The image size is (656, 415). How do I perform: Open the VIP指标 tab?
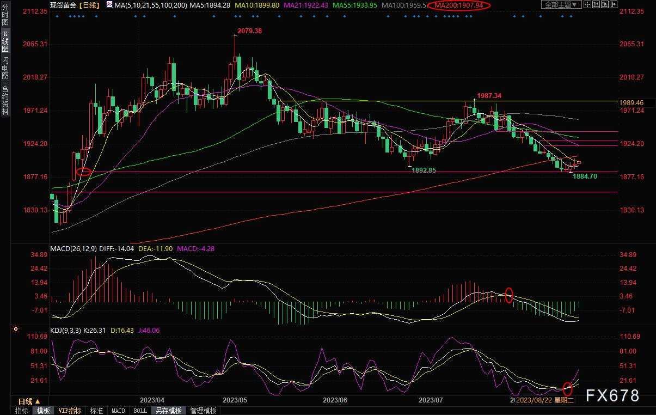[70, 411]
